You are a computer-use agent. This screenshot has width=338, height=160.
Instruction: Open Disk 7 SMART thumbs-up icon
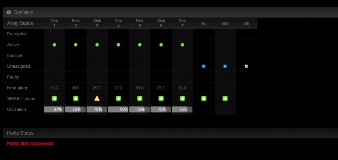point(183,98)
